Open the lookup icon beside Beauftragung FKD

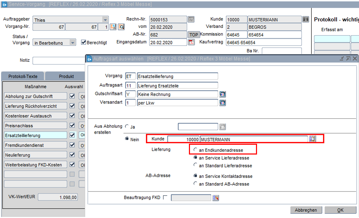pyautogui.click(x=215, y=198)
